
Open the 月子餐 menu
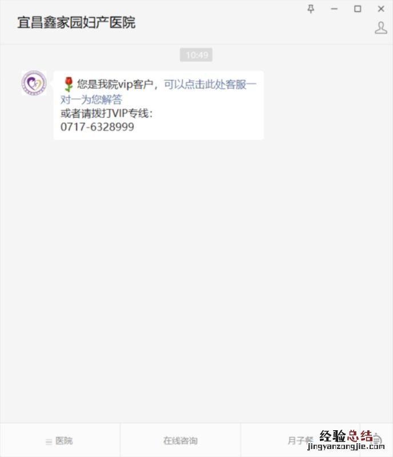coord(300,440)
